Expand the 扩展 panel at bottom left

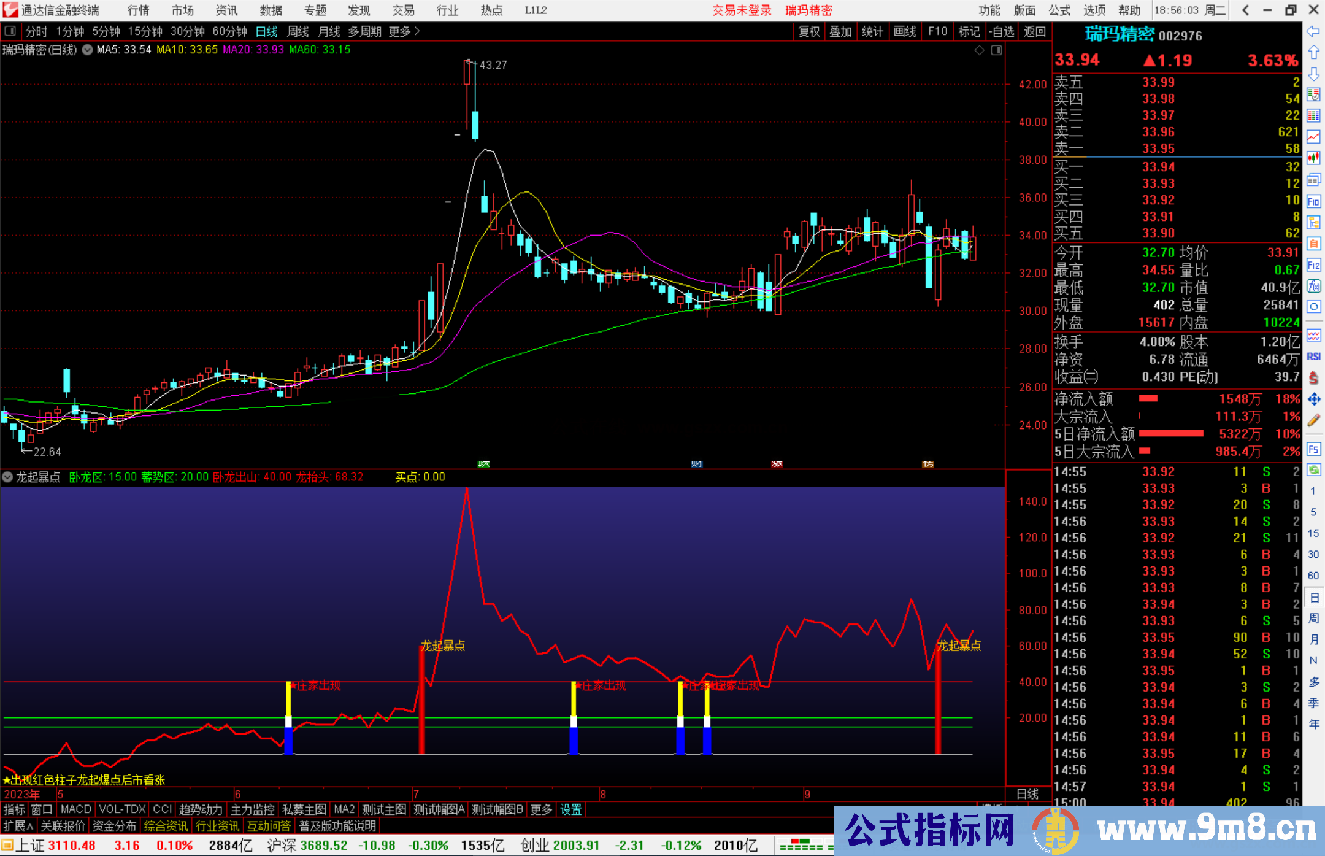pyautogui.click(x=18, y=826)
